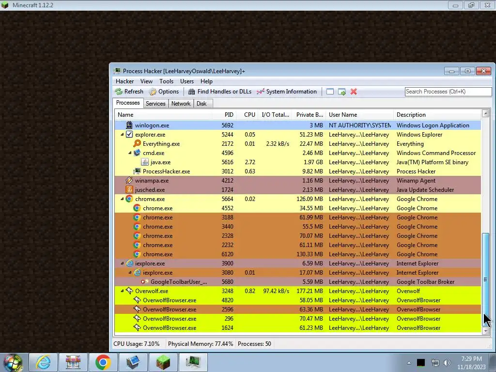
Task: Click the Physical Memory status bar entry
Action: pyautogui.click(x=201, y=344)
